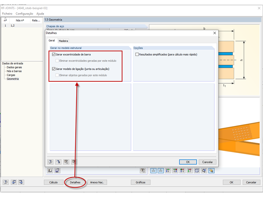This screenshot has width=263, height=197.
Task: Toggle second joint display icon in graphics toolbar
Action: click(x=161, y=171)
